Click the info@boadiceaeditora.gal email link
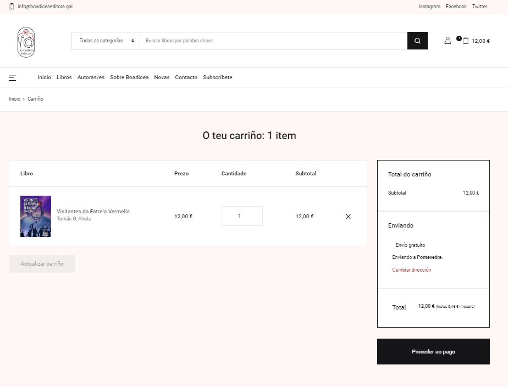Image resolution: width=508 pixels, height=387 pixels. [45, 7]
